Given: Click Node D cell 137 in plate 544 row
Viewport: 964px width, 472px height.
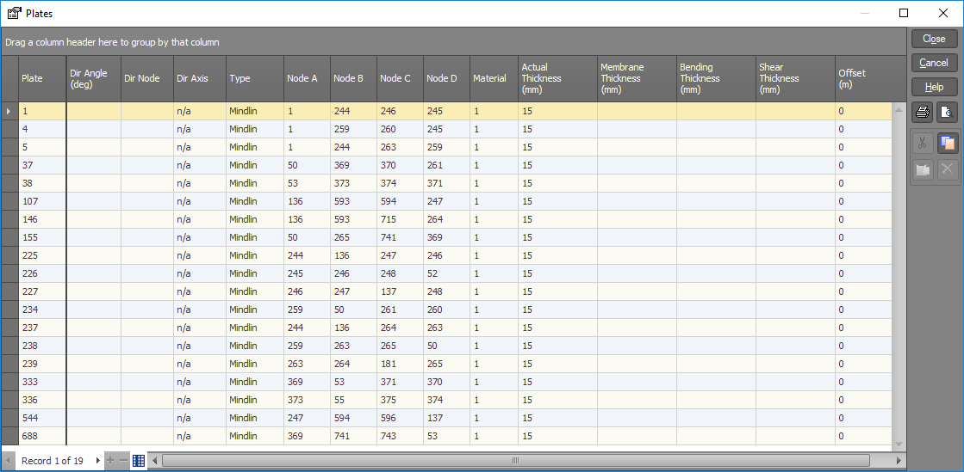Looking at the screenshot, I should [446, 418].
